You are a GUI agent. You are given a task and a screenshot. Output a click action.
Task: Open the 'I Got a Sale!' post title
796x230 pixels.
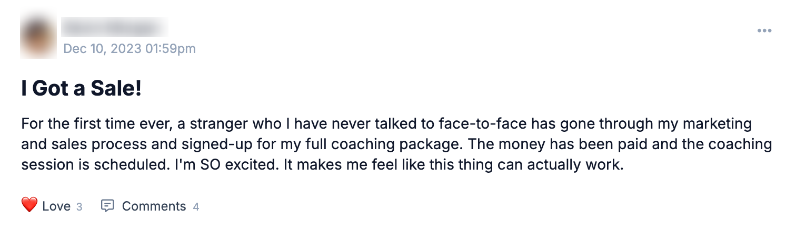click(x=82, y=89)
